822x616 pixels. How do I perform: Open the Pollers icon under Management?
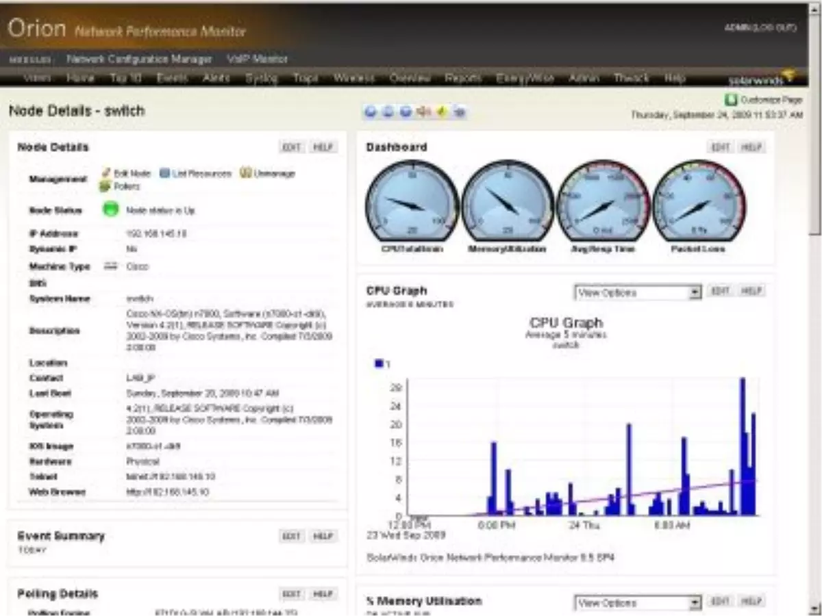105,185
